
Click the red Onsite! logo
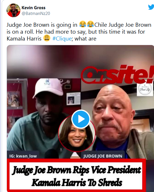pos(117,74)
